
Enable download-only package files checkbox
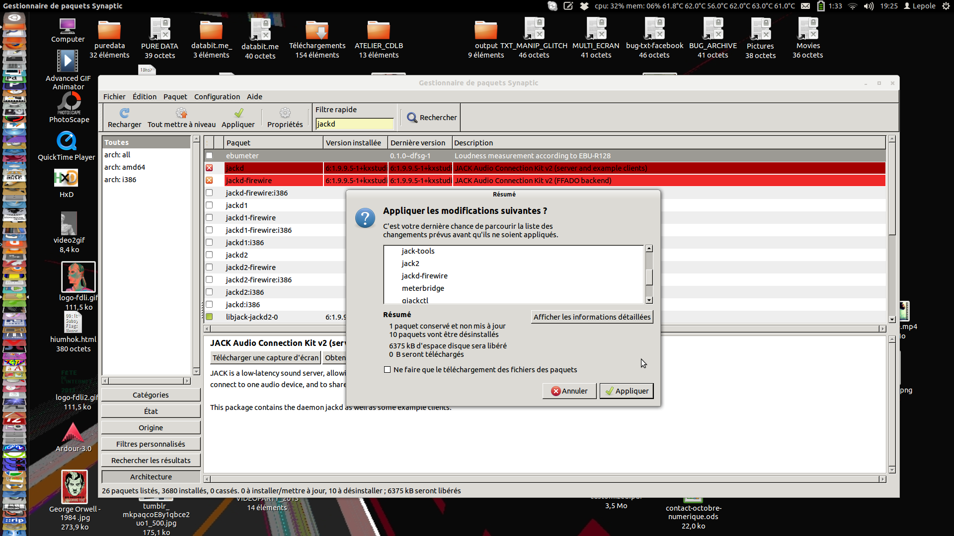[x=388, y=370]
